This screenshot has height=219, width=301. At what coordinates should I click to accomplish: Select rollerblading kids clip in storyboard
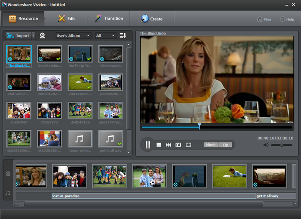tap(110, 176)
